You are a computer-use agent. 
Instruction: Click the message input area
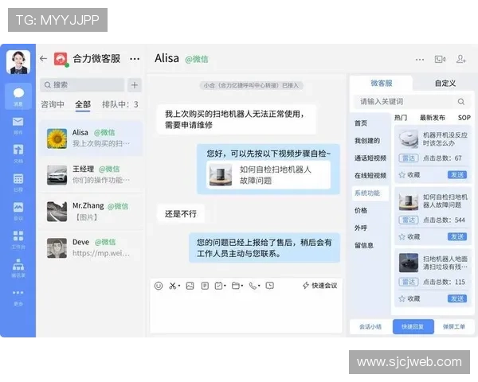pyautogui.click(x=246, y=314)
